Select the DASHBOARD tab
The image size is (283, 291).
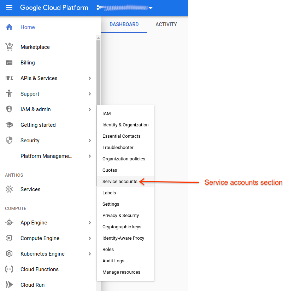[124, 24]
